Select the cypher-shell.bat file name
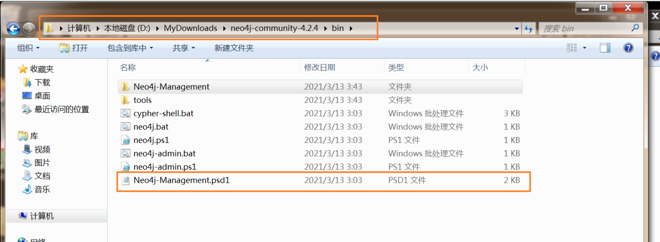This screenshot has height=242, width=660. click(163, 113)
